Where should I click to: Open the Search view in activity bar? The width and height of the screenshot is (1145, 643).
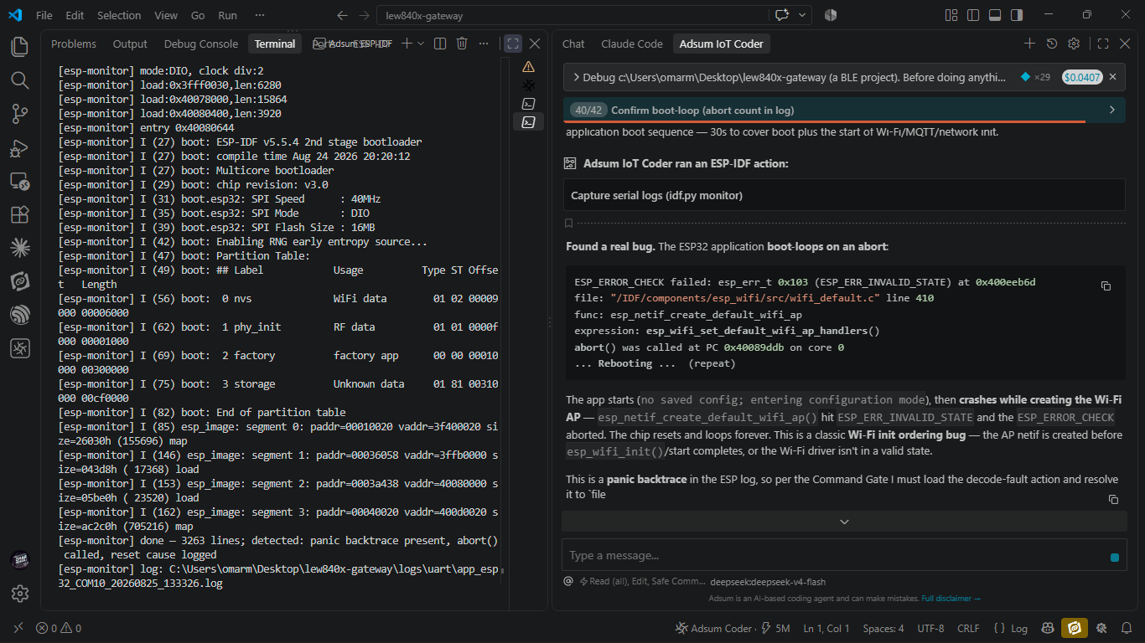(x=20, y=80)
